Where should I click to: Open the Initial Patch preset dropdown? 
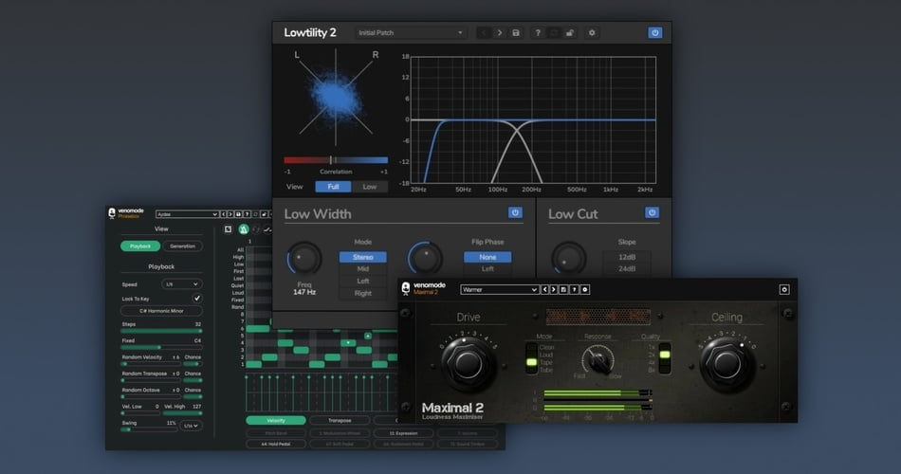point(411,33)
